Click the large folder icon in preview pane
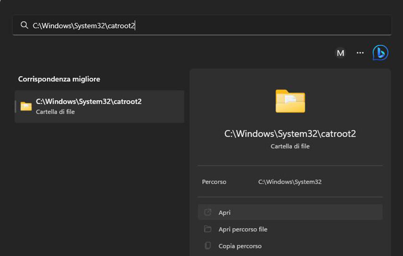 (x=290, y=101)
